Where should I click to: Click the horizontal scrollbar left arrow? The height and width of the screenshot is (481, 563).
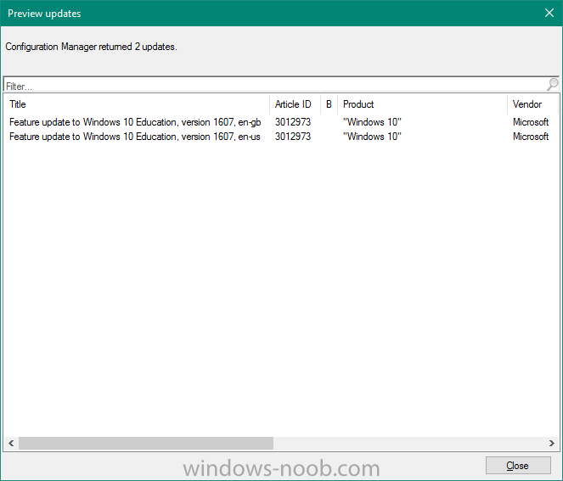pyautogui.click(x=12, y=443)
